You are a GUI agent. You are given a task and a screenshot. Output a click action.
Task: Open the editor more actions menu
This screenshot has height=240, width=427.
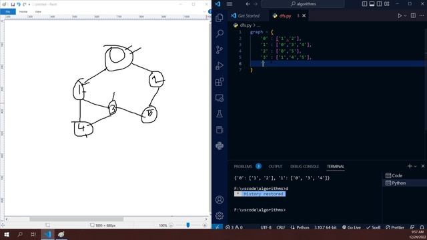[422, 15]
